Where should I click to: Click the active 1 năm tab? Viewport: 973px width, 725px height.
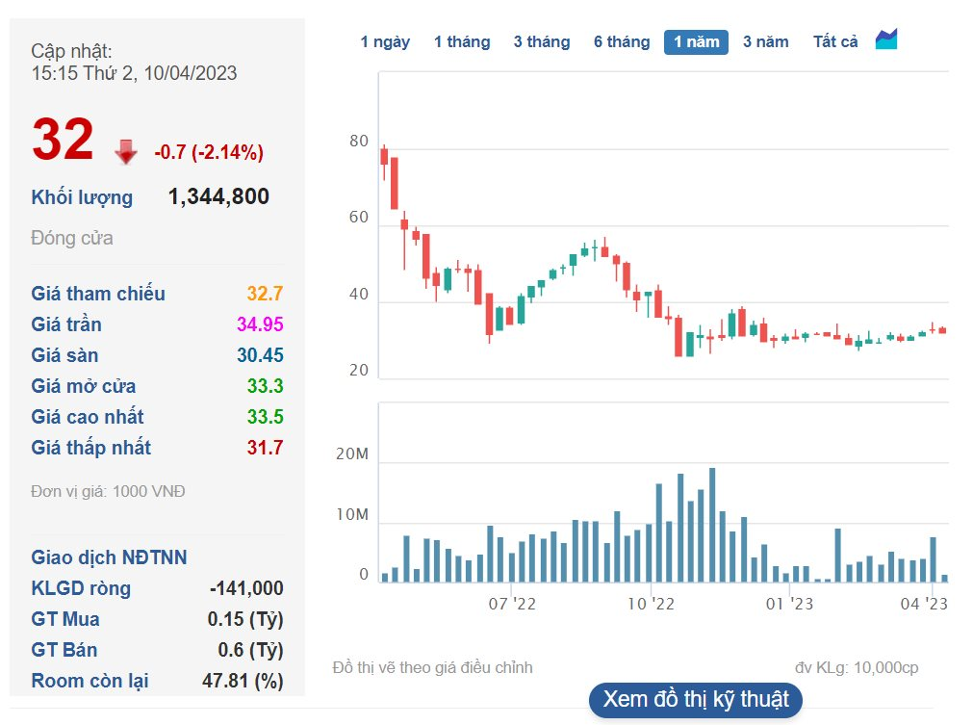696,42
